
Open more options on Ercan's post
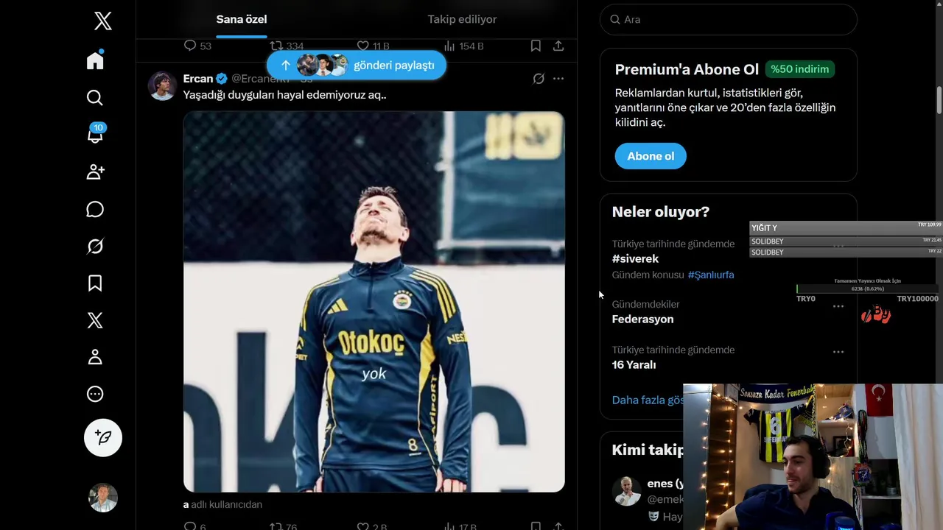pyautogui.click(x=558, y=79)
